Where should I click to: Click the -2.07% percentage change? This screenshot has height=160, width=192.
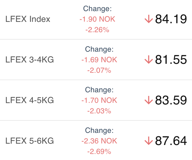99,70
